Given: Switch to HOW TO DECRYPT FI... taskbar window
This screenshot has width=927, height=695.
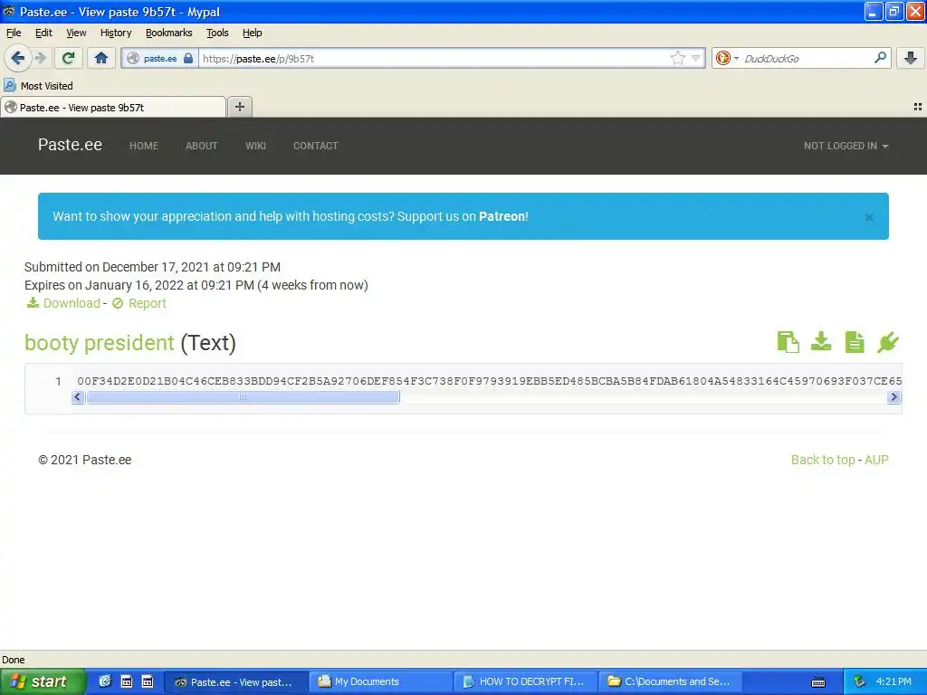Looking at the screenshot, I should [525, 682].
